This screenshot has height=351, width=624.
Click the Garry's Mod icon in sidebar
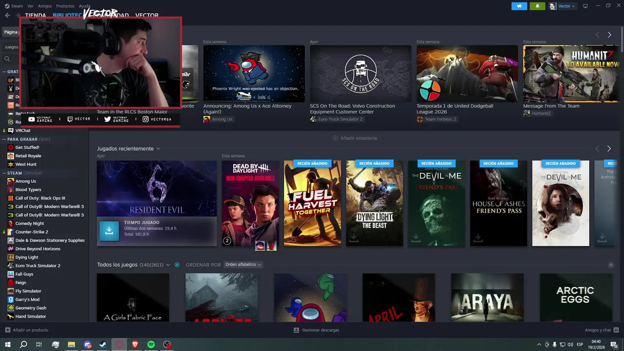(x=11, y=299)
